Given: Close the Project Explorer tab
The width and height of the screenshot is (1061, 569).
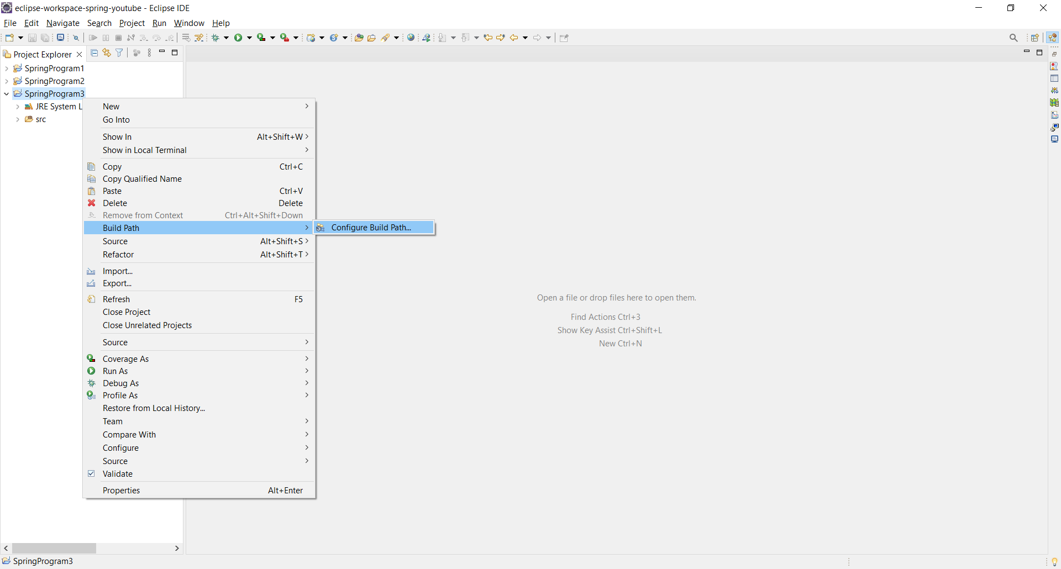Looking at the screenshot, I should click(x=80, y=54).
